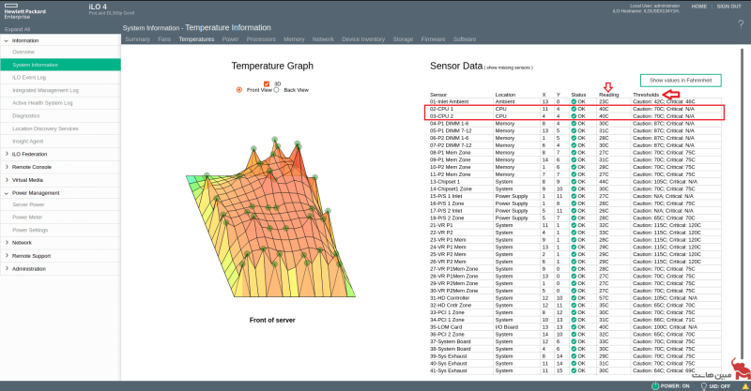Open the help question mark icon

741,25
